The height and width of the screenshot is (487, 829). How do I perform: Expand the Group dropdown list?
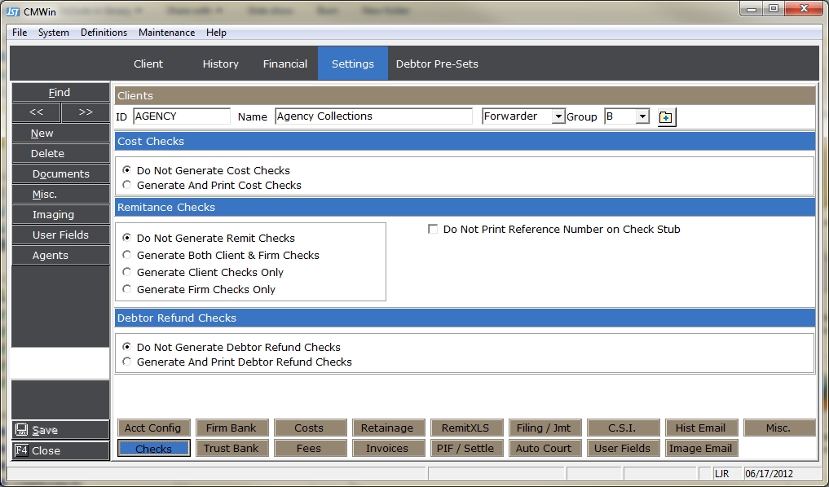(x=642, y=116)
